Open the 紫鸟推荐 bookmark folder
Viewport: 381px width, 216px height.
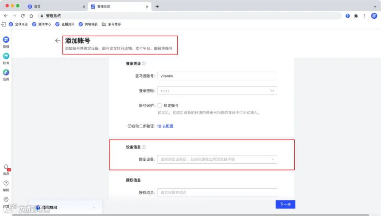point(111,24)
